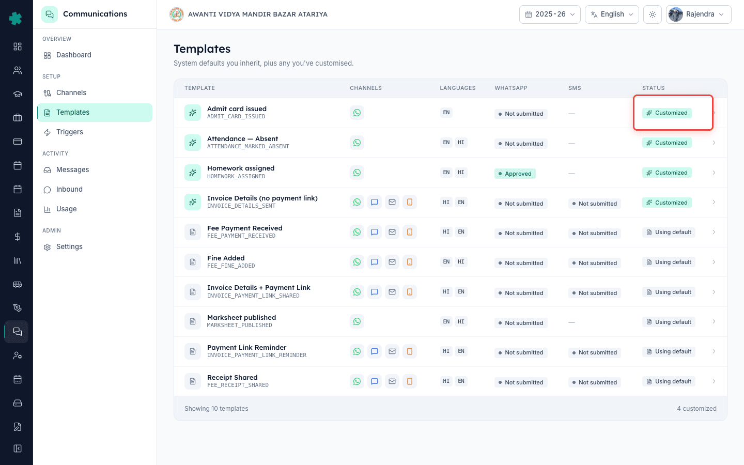Click Using default badge in Fine Added row
This screenshot has height=465, width=744.
point(669,262)
